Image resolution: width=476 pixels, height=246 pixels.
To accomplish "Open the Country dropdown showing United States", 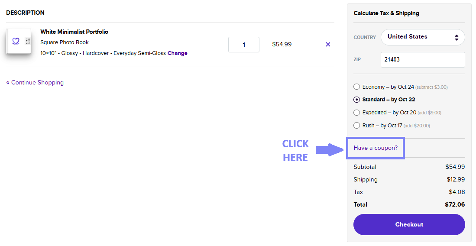I will click(422, 37).
